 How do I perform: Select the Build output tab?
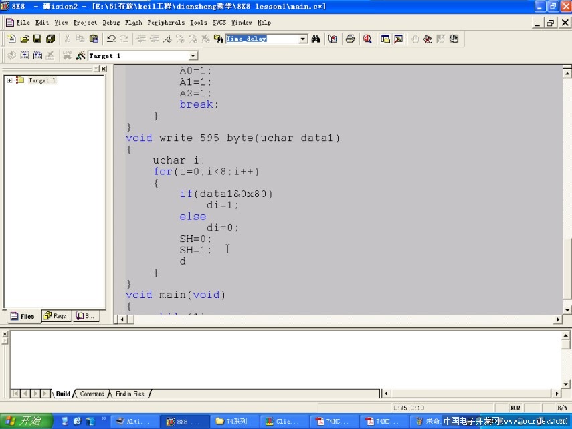pos(63,394)
